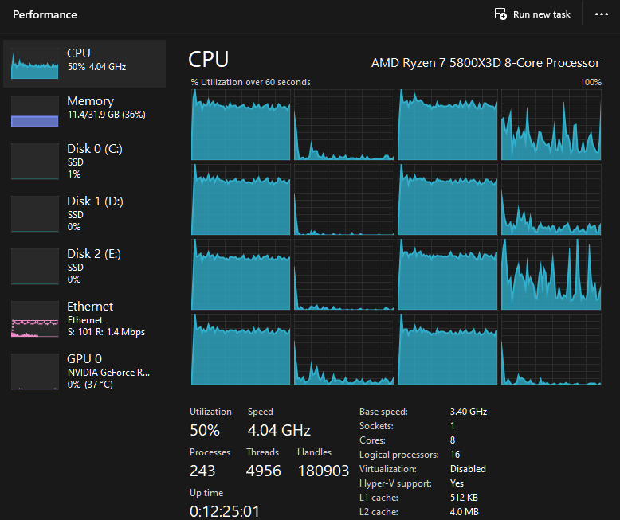Click the top-left logical processor graph
Image resolution: width=620 pixels, height=520 pixels.
click(241, 125)
